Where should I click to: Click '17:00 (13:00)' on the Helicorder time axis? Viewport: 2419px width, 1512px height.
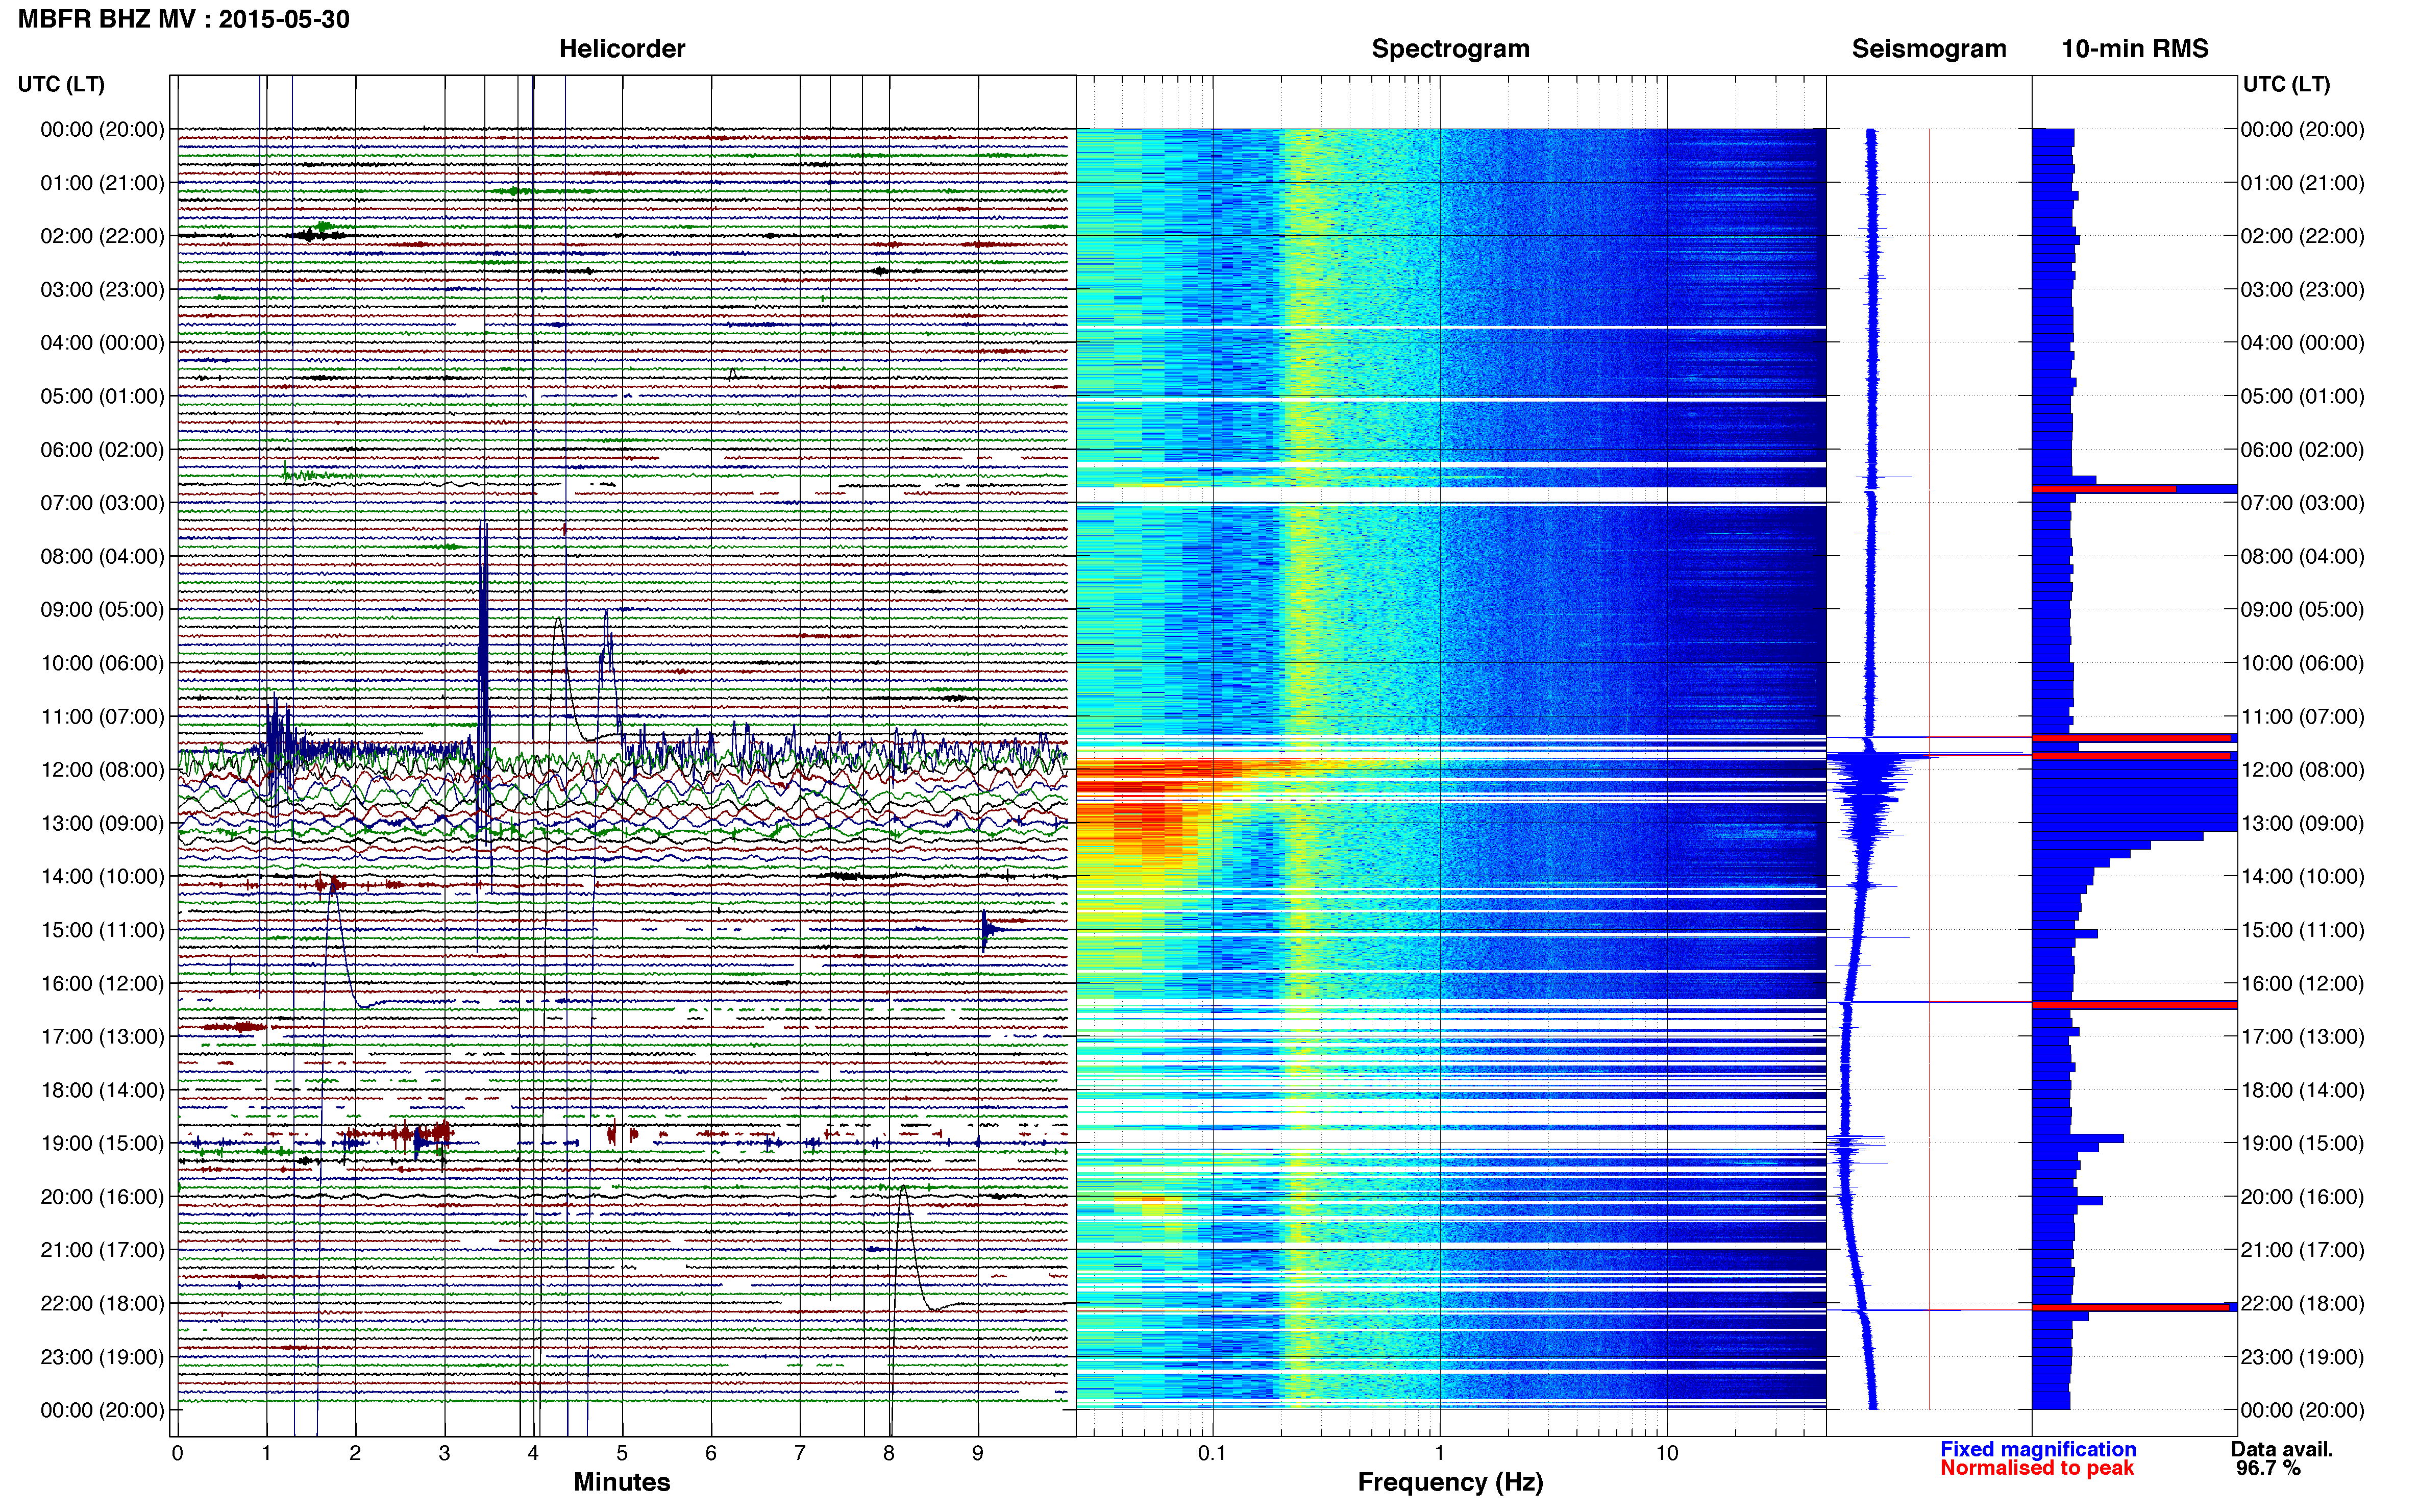(102, 1036)
